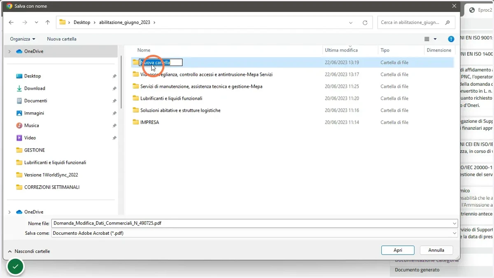The image size is (494, 278).
Task: Click folder icon of IMPRESA row
Action: coord(135,122)
